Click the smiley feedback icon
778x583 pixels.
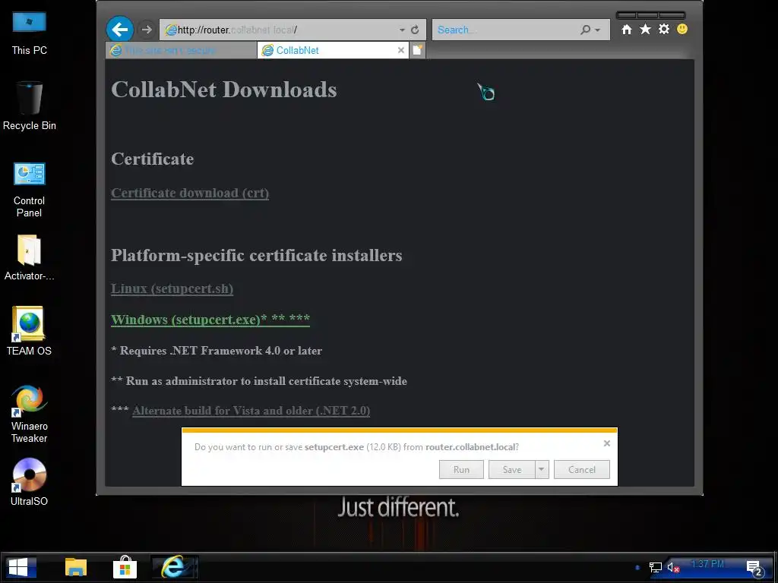coord(682,30)
